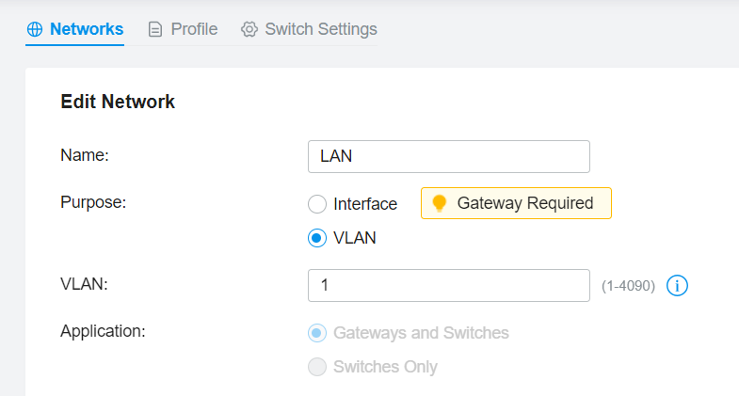This screenshot has height=396, width=739.
Task: Click the info icon next to the VLAN range
Action: point(678,285)
